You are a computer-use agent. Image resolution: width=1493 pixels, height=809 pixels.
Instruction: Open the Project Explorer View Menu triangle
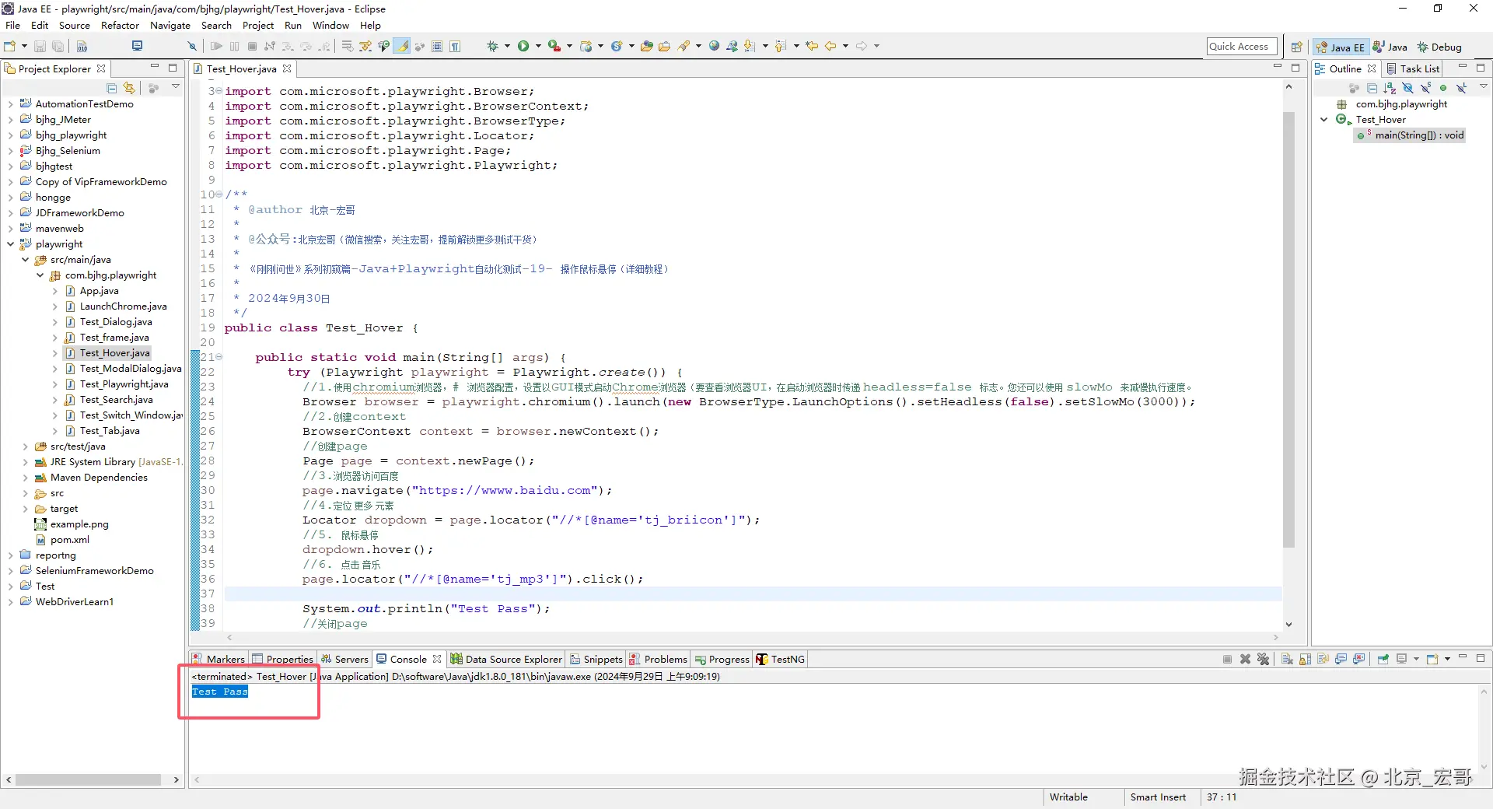pos(176,87)
